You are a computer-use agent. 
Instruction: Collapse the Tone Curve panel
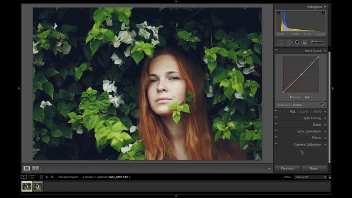[x=325, y=51]
